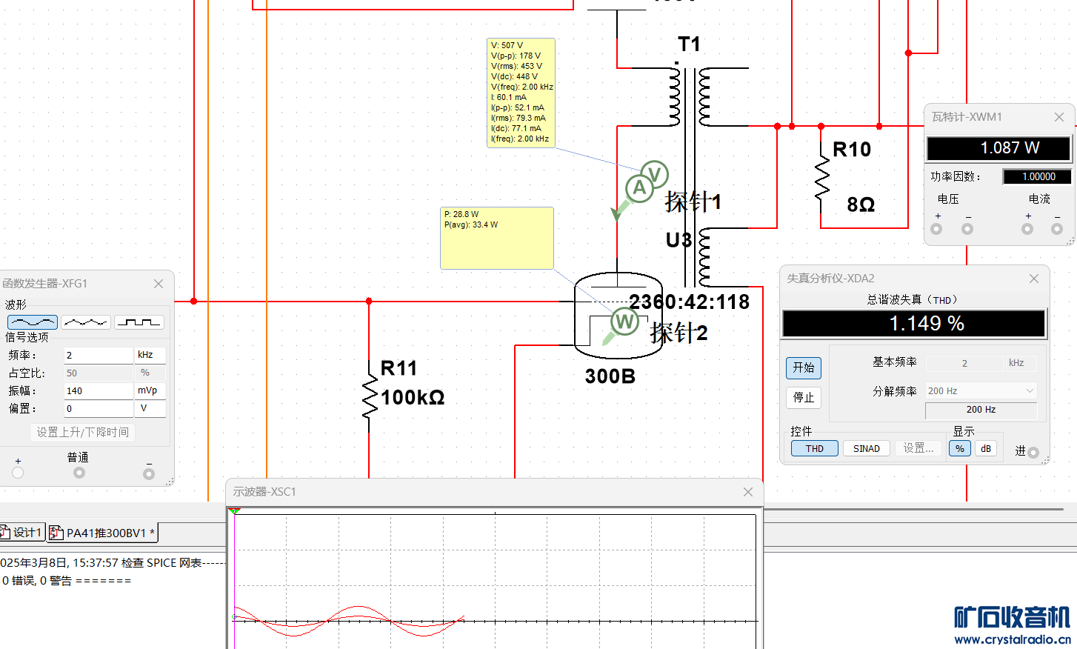The width and height of the screenshot is (1077, 649).
Task: Toggle display to dB units
Action: pyautogui.click(x=986, y=448)
